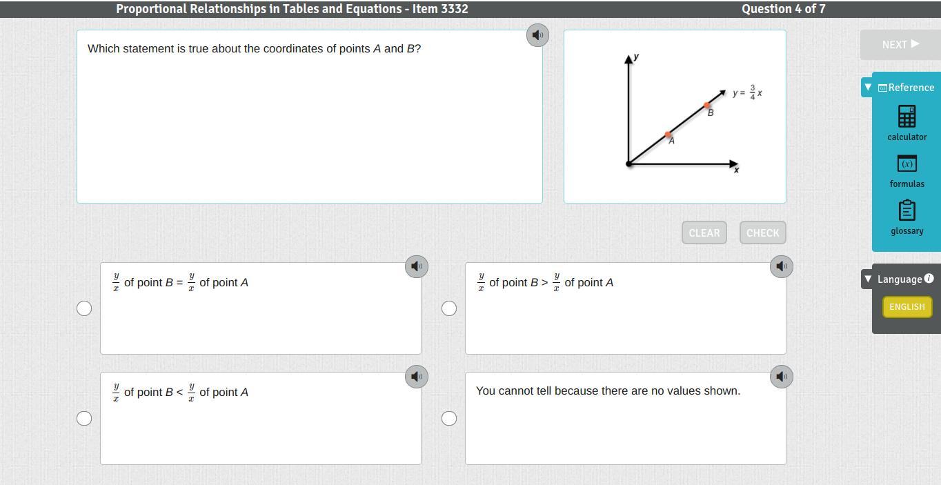The image size is (941, 485).
Task: Go to NEXT question
Action: pos(900,44)
